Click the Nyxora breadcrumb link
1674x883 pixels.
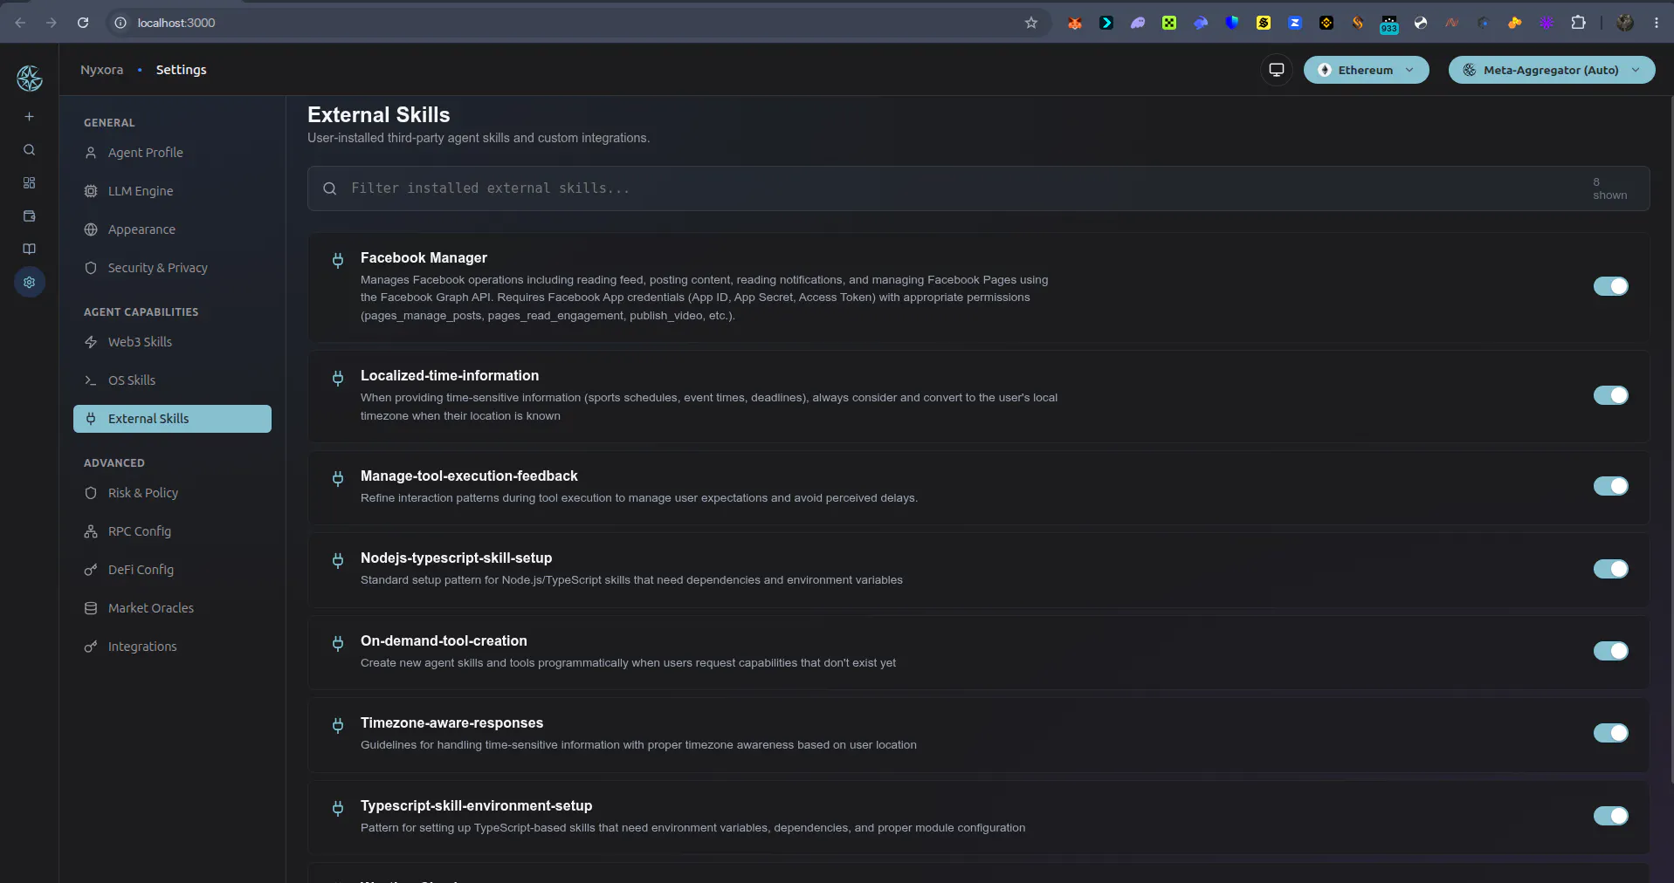pyautogui.click(x=101, y=70)
